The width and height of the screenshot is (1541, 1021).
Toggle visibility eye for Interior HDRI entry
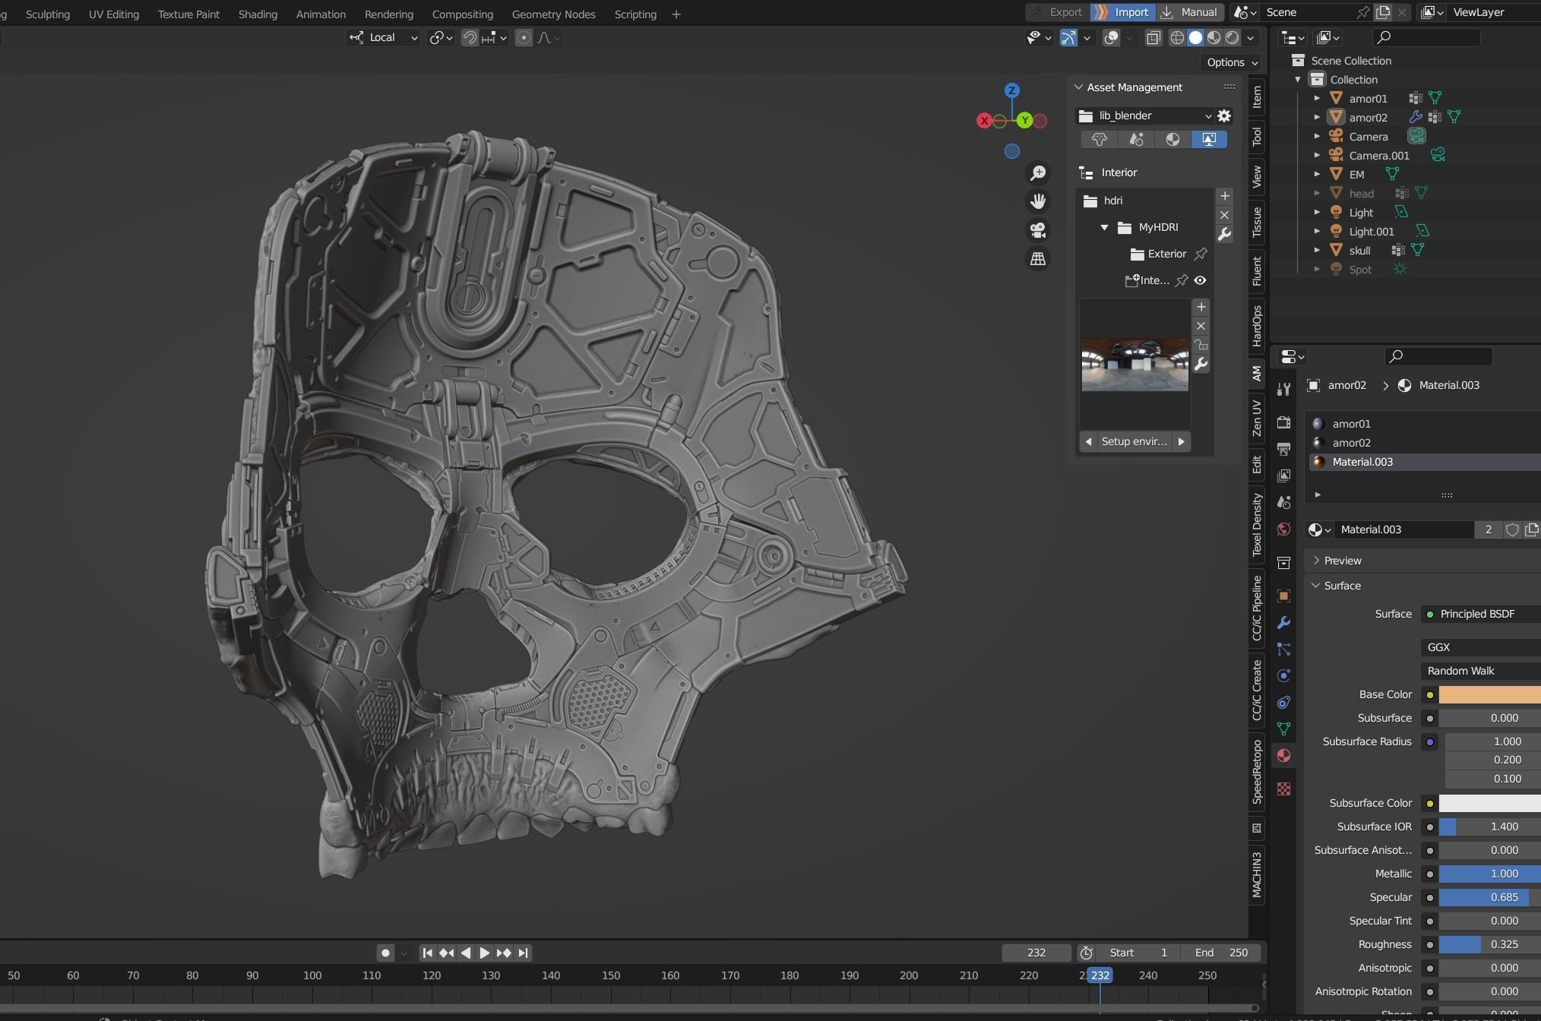pyautogui.click(x=1200, y=280)
